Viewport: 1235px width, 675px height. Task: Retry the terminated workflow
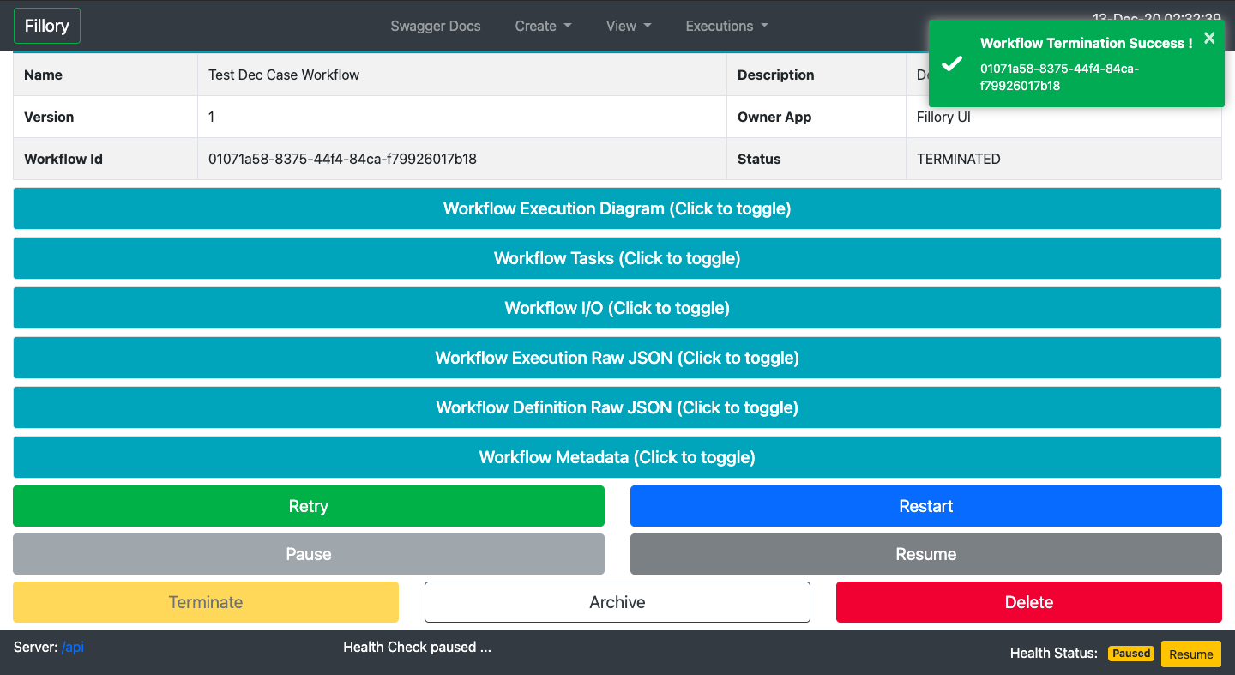[x=308, y=506]
